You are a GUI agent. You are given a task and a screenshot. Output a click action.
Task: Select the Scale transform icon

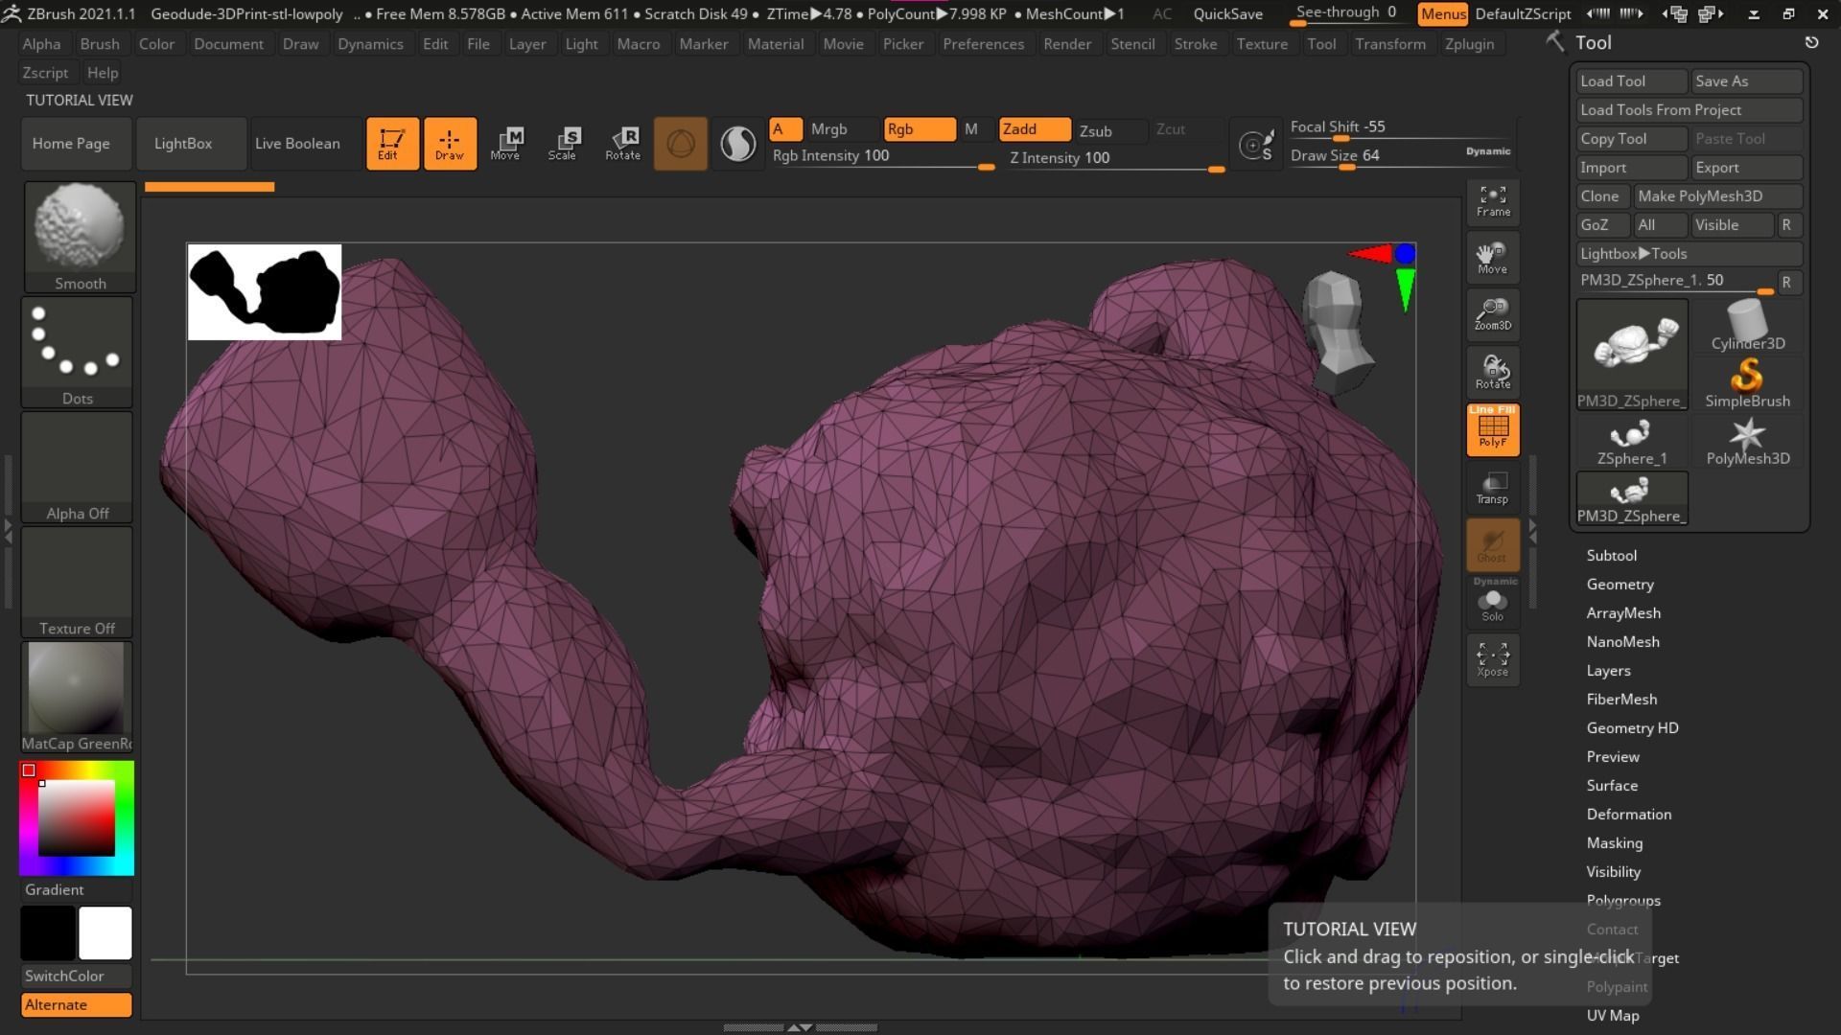[563, 144]
